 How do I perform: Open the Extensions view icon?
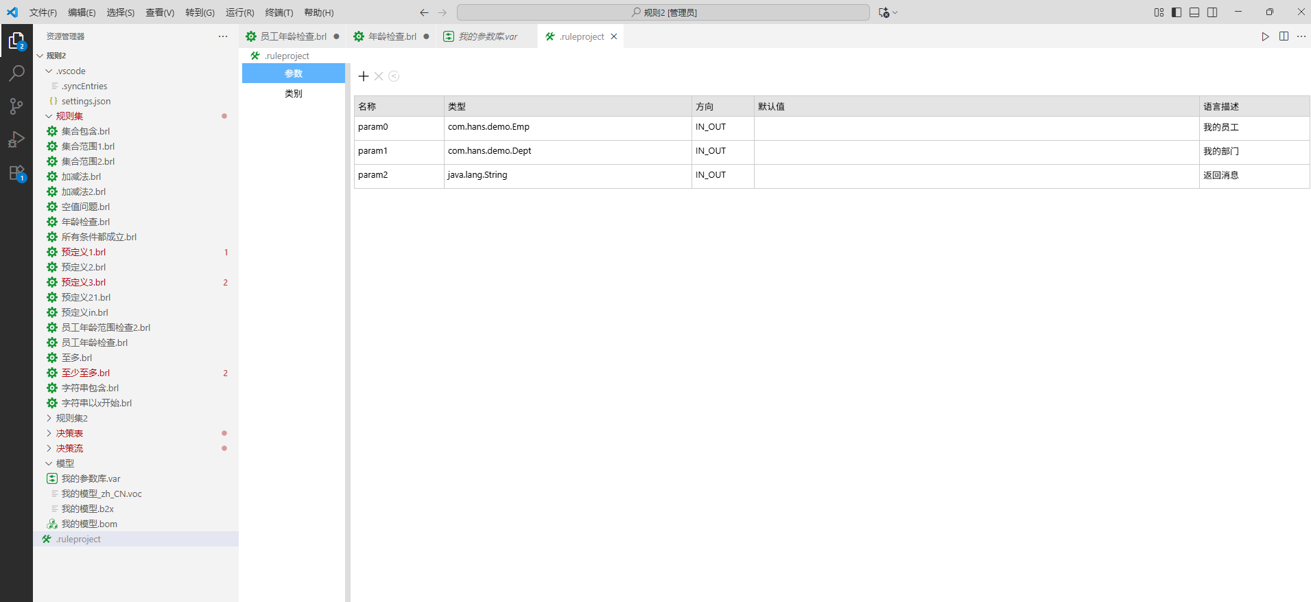tap(16, 172)
